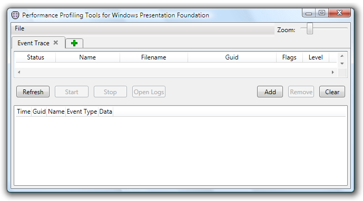Viewport: 363px width, 201px height.
Task: Click the Flags column header
Action: tap(289, 57)
